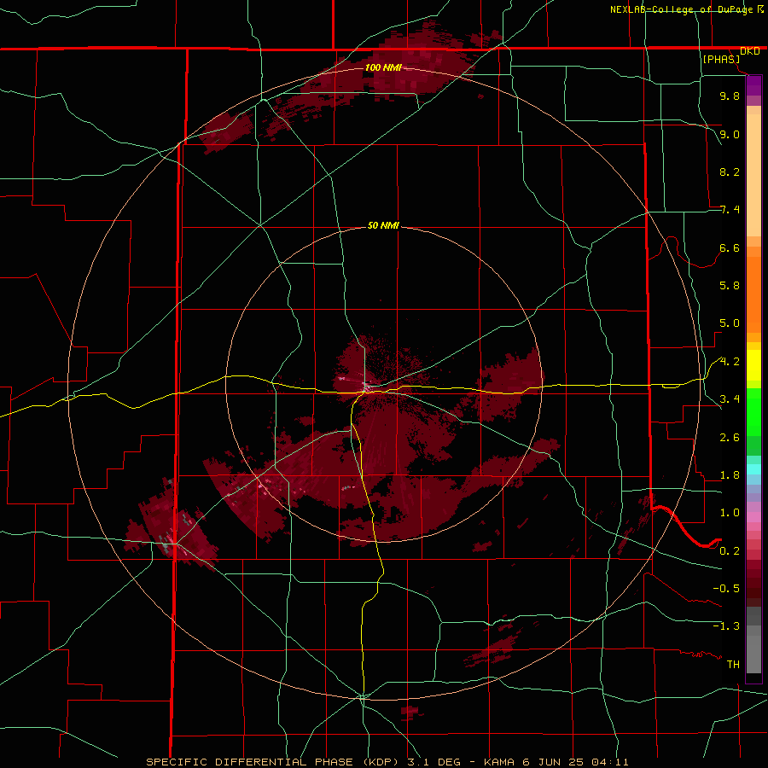
Task: Click the 7.4 value on the color scale
Action: tap(730, 210)
